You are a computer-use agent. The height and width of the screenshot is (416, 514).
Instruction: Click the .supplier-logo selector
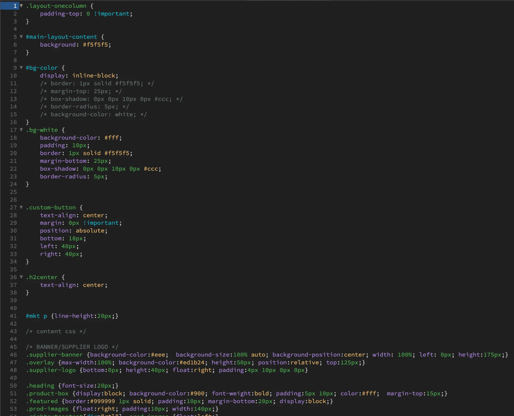[51, 370]
